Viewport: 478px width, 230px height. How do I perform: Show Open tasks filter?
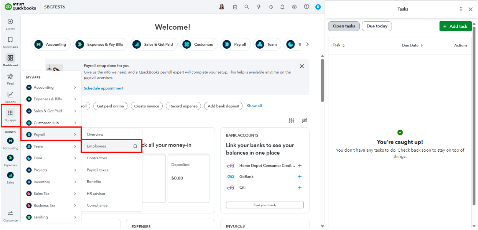(344, 26)
